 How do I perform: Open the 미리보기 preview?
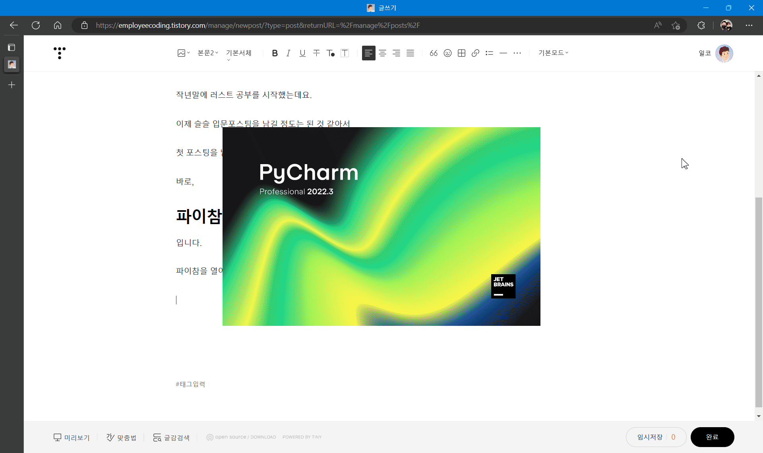(x=72, y=438)
